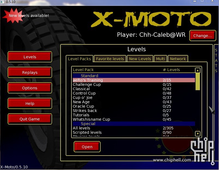Open the Replays section

[x=30, y=72]
